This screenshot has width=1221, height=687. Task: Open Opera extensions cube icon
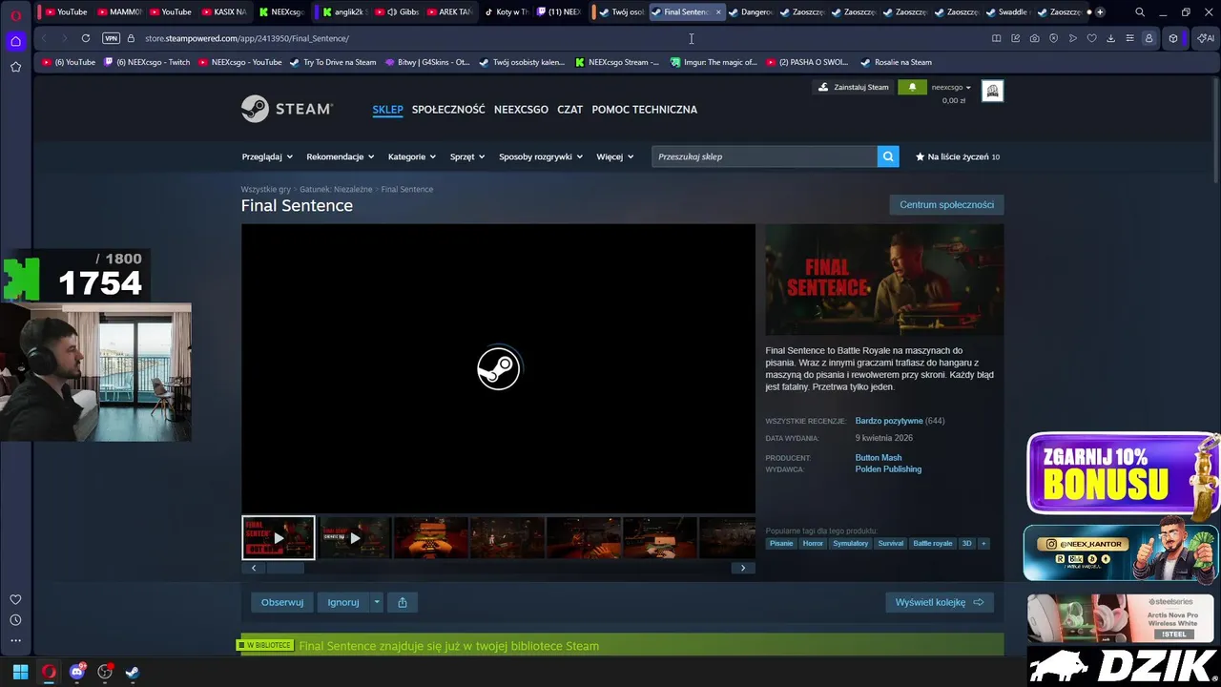coord(1173,38)
